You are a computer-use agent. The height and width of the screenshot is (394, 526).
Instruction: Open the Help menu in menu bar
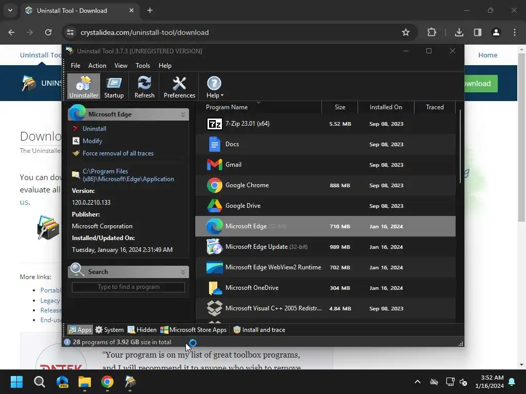tap(165, 66)
